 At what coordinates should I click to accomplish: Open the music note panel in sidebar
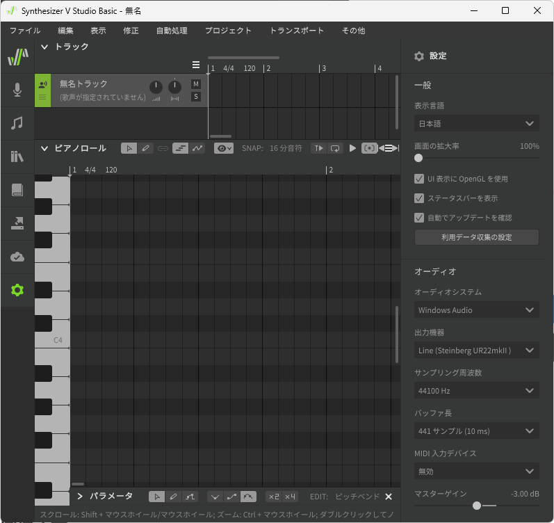tap(17, 123)
